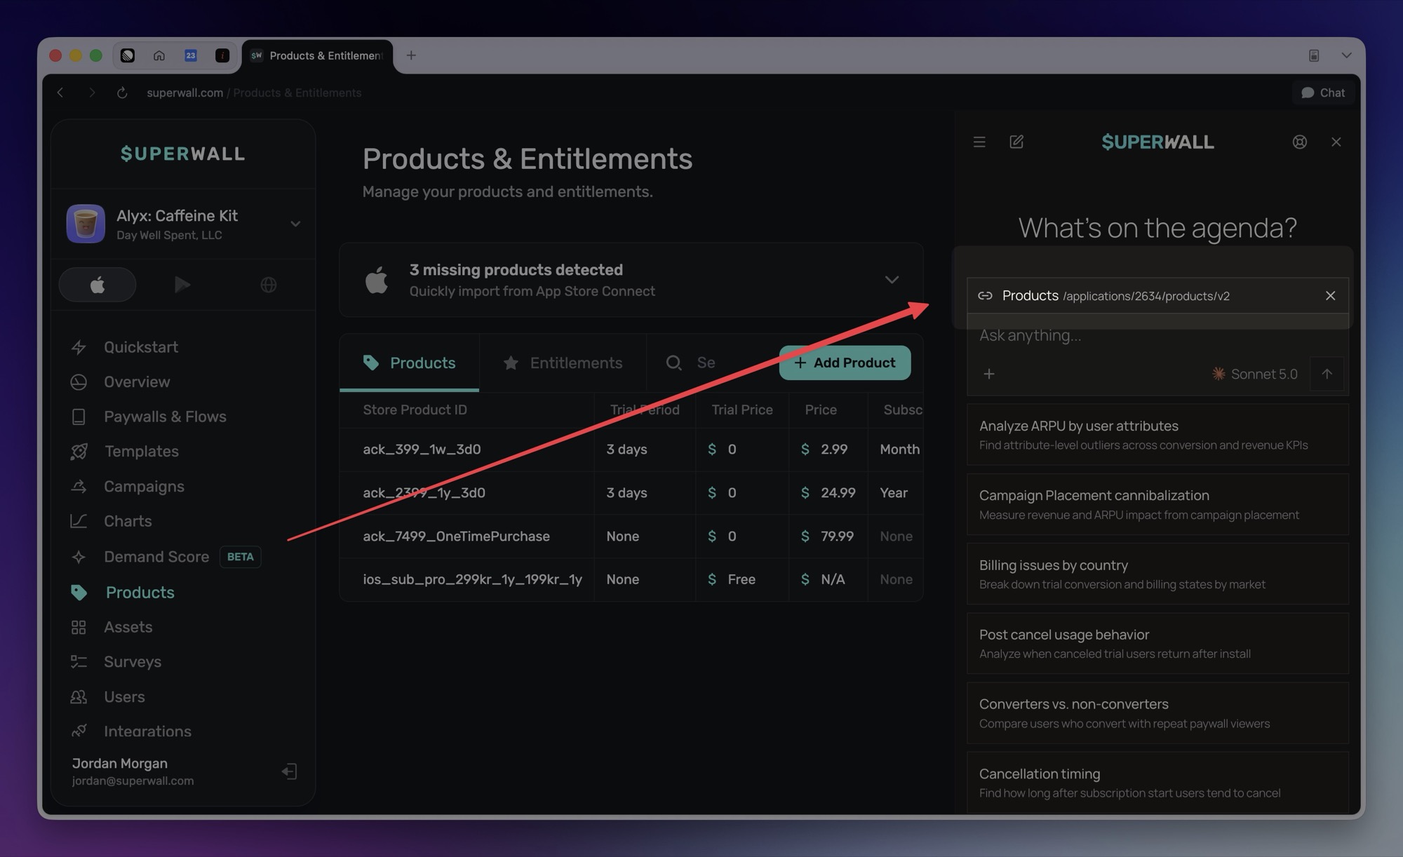Select Converters vs. non-converters suggestion
The width and height of the screenshot is (1403, 857).
point(1157,713)
